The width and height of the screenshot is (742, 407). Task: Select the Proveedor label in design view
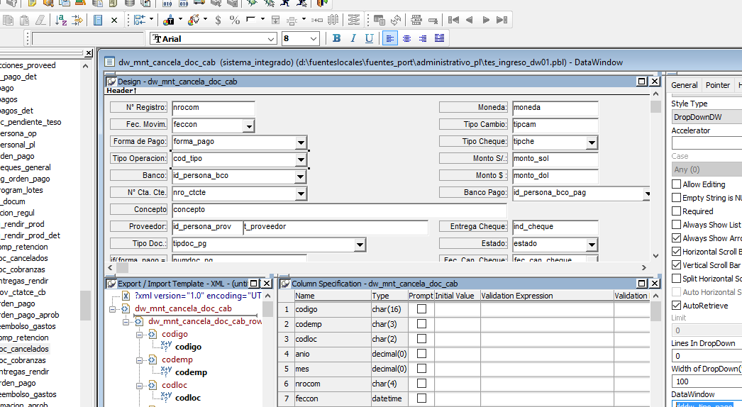(139, 227)
